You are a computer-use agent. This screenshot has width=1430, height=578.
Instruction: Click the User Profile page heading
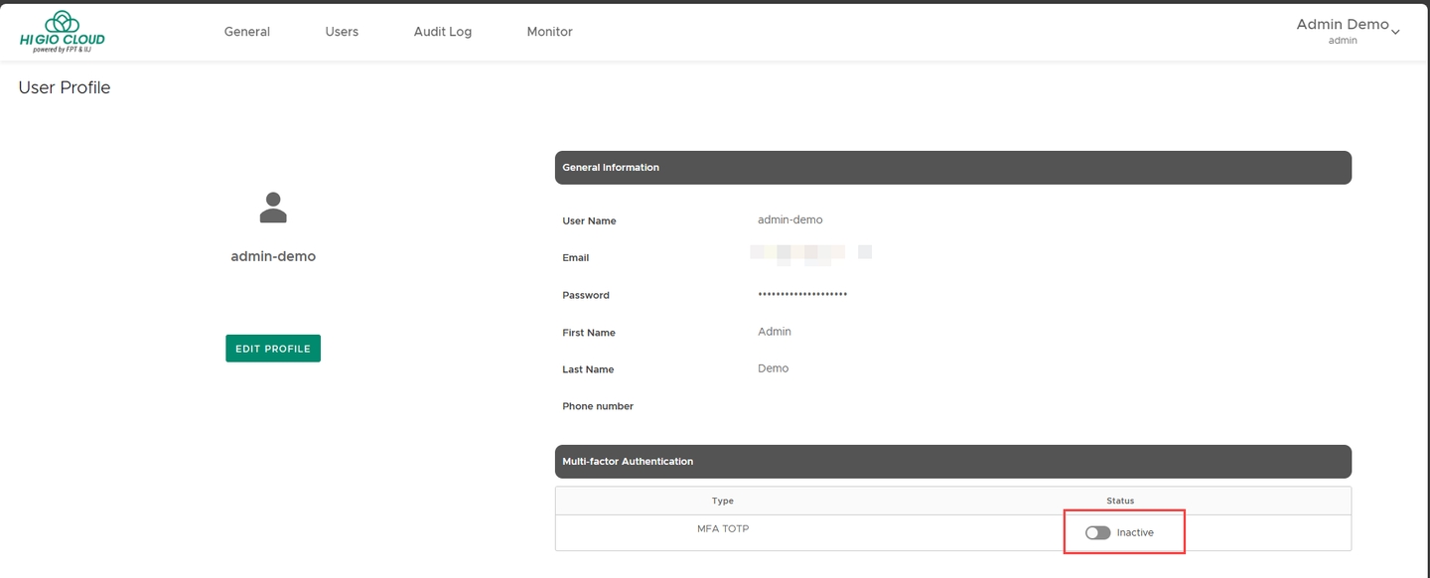pyautogui.click(x=65, y=87)
